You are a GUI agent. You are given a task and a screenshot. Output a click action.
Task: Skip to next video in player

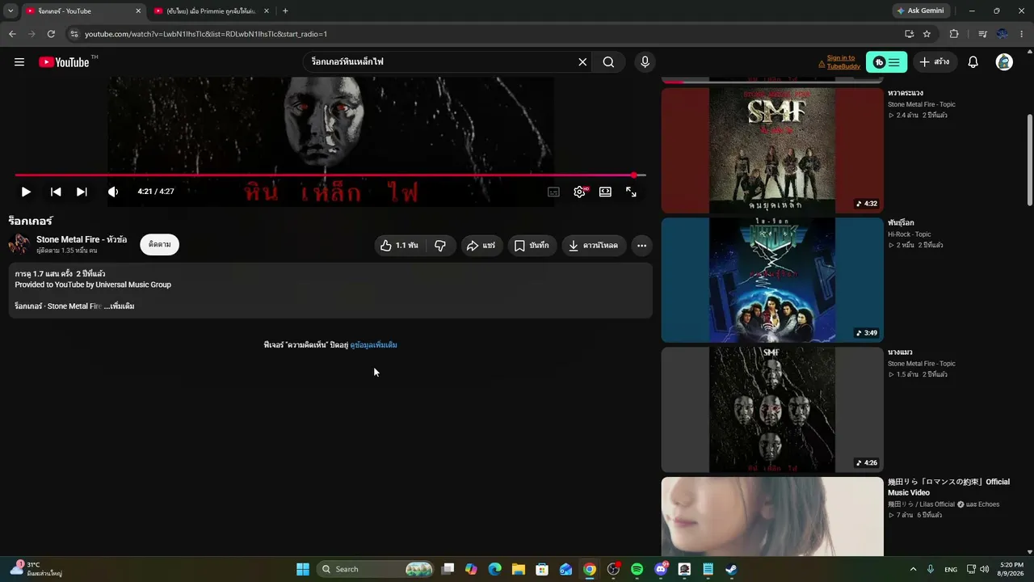coord(82,192)
